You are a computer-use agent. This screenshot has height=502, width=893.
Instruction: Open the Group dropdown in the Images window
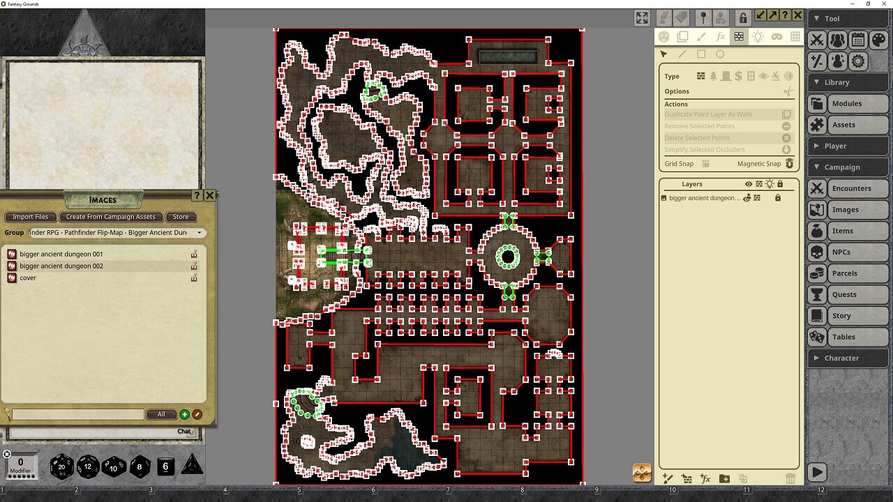coord(199,232)
